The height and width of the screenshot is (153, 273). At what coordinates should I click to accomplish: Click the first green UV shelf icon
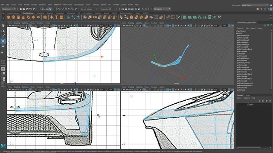point(185,17)
